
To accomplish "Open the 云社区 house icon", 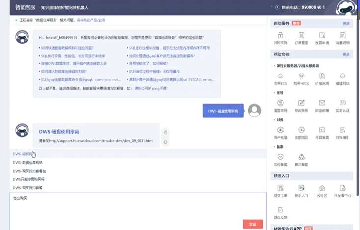I will (x=322, y=188).
